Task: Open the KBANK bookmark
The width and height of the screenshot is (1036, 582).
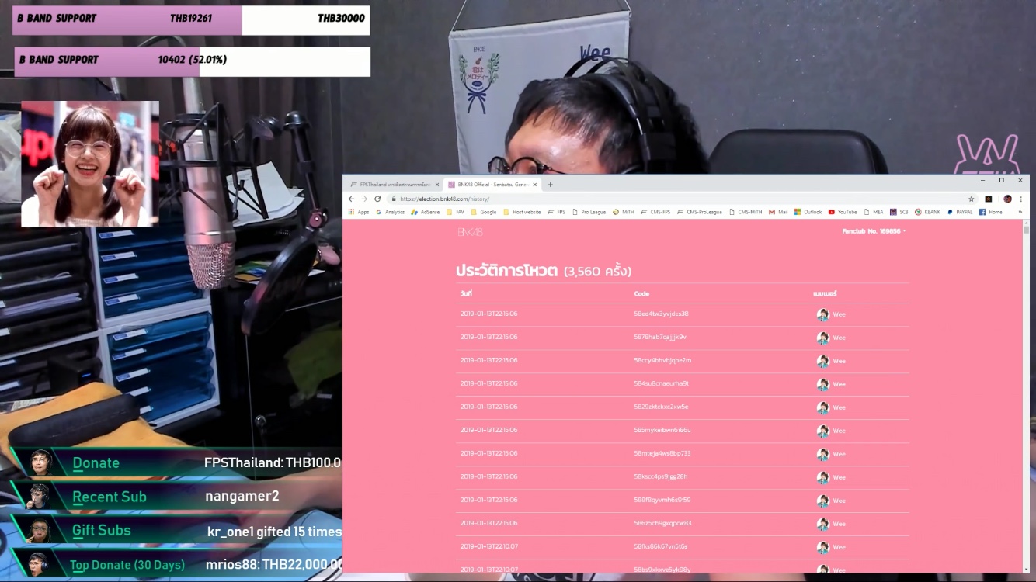Action: point(927,212)
